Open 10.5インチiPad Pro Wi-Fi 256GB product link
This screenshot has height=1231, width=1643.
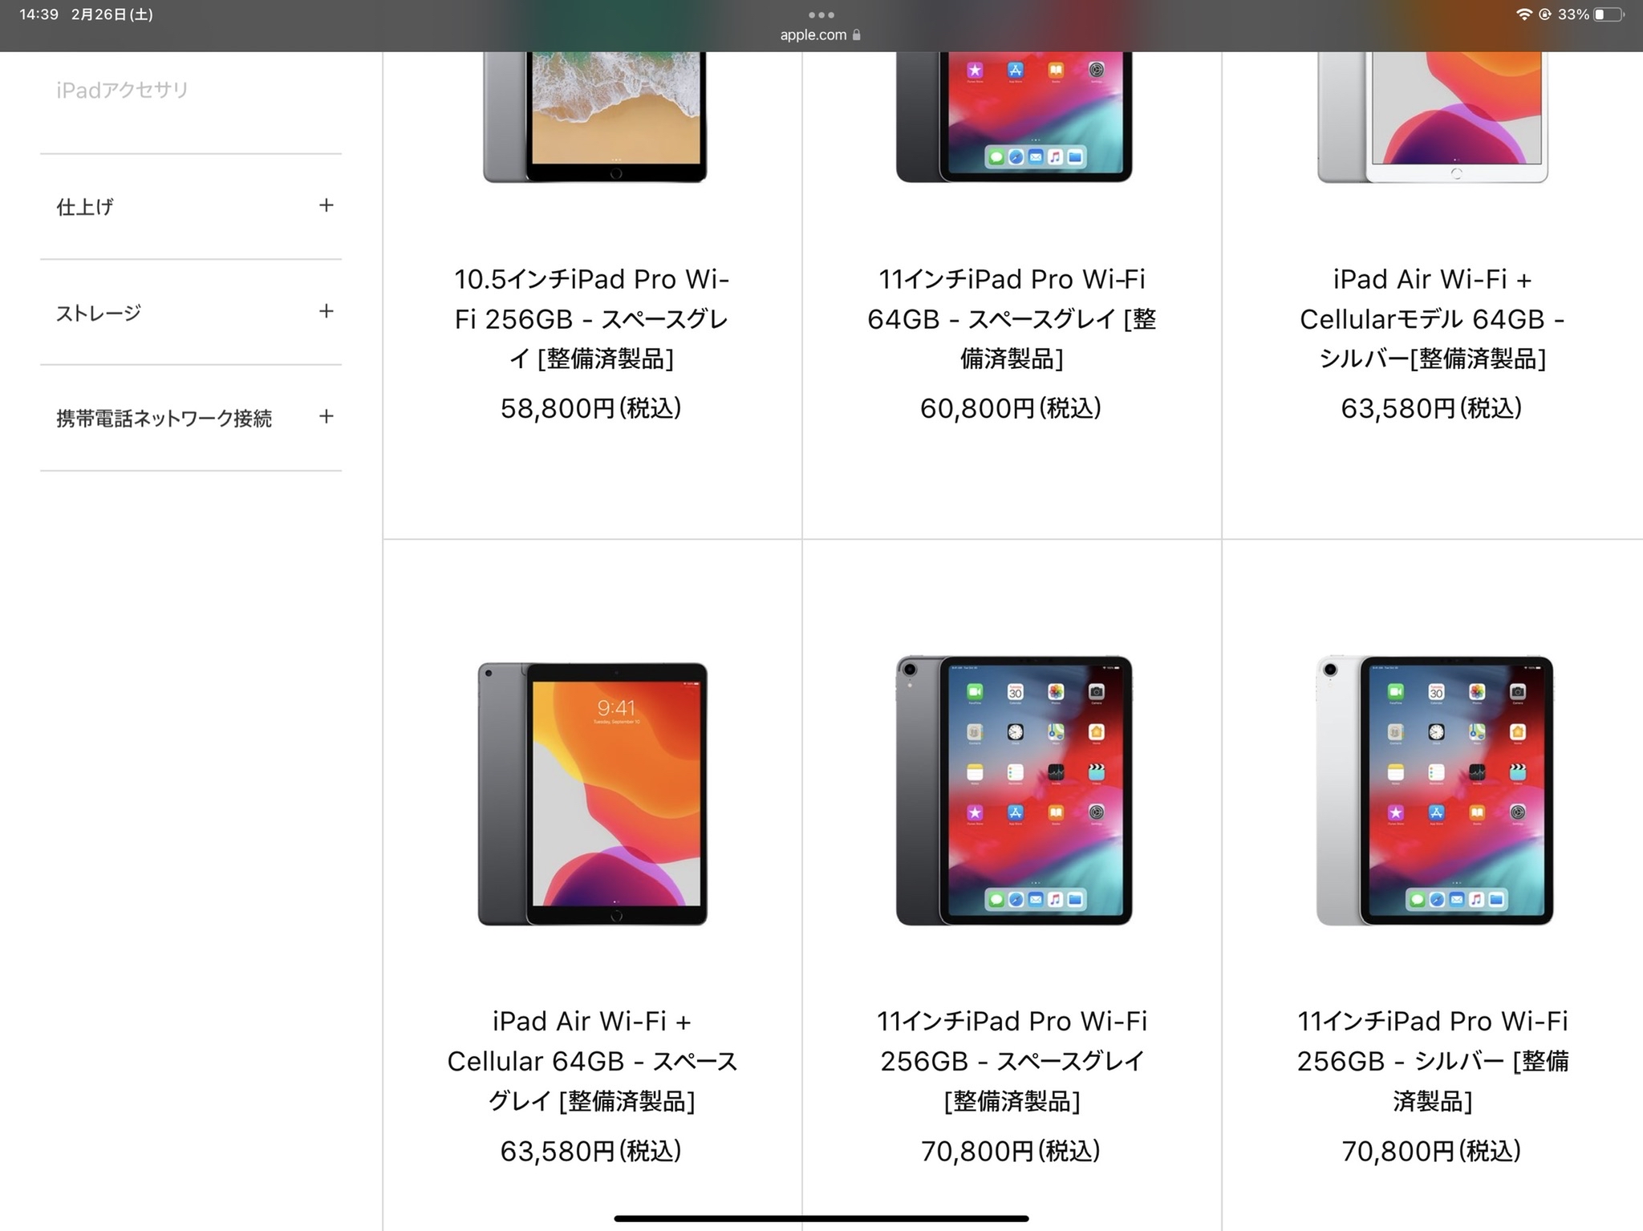[x=592, y=318]
